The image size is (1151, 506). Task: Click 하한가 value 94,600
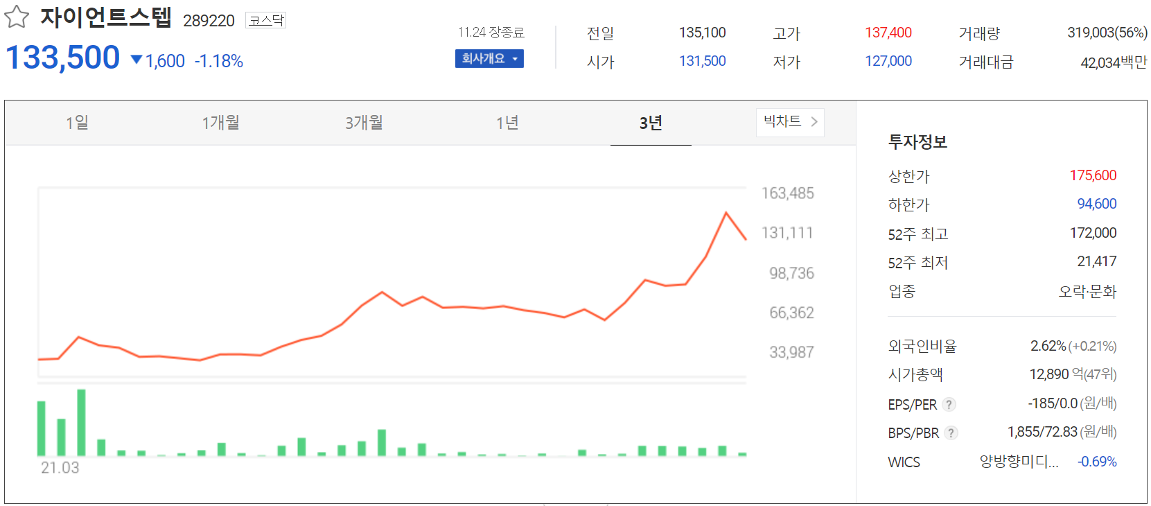[1097, 204]
